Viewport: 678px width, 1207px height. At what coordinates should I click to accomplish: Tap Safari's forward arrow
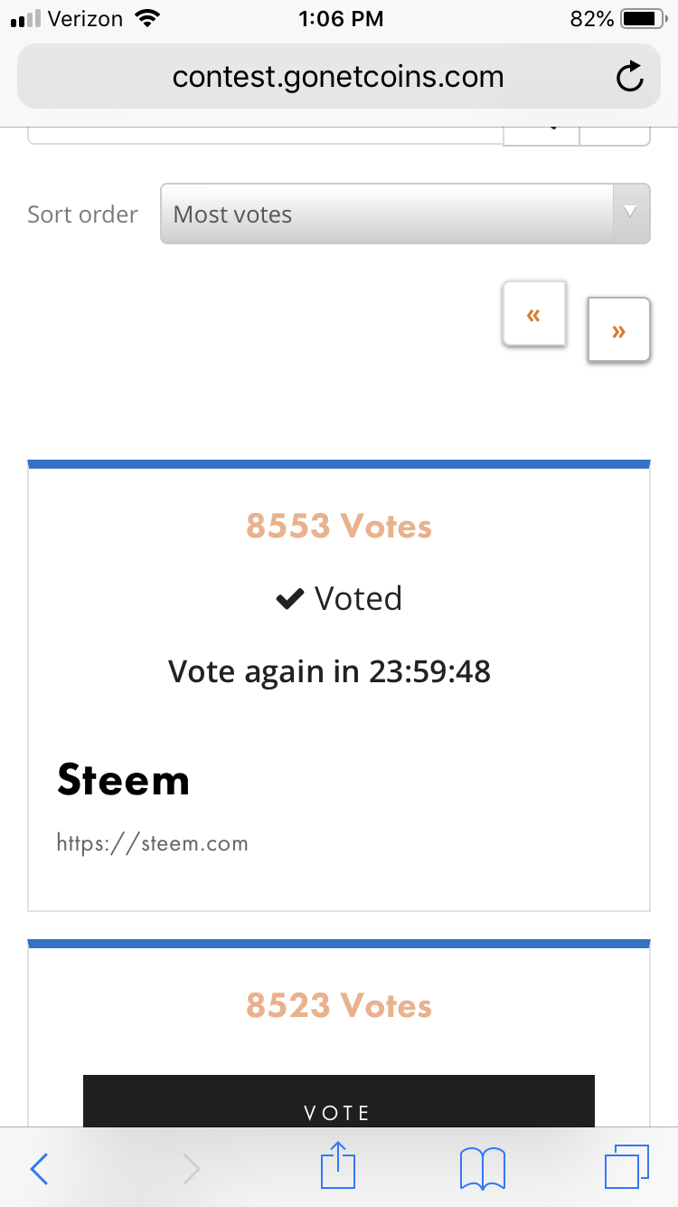click(191, 1169)
